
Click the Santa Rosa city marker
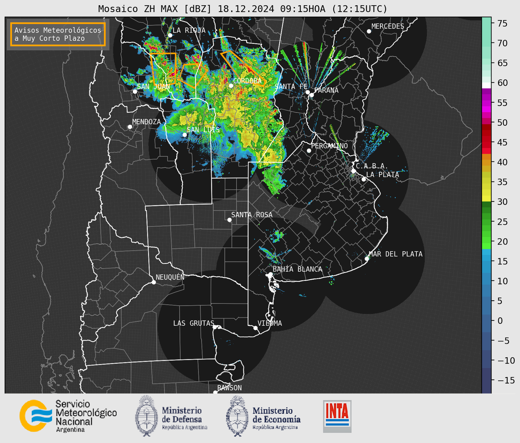pyautogui.click(x=229, y=220)
